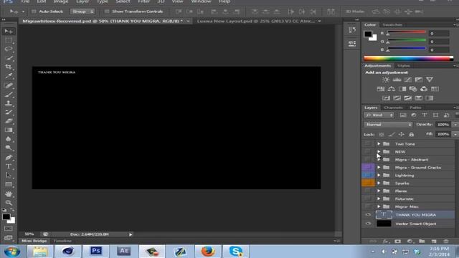Add a Curves adjustment
The image size is (459, 258).
tap(407, 80)
